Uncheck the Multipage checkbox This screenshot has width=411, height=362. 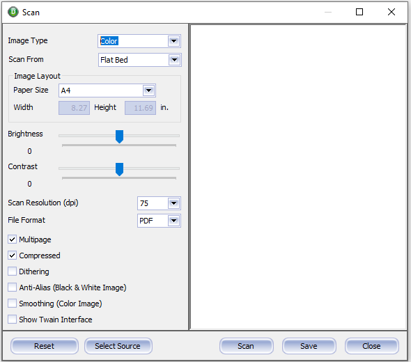[12, 239]
